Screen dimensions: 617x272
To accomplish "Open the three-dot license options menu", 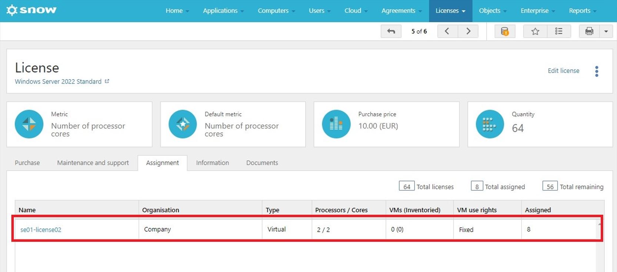I will [x=597, y=71].
